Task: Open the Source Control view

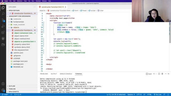Action: (x=3, y=20)
